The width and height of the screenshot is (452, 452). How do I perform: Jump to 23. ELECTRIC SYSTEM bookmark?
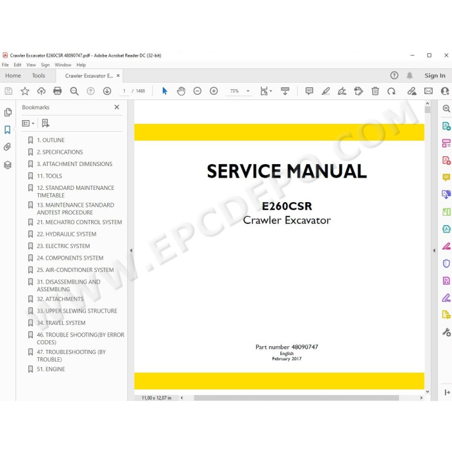pos(63,246)
